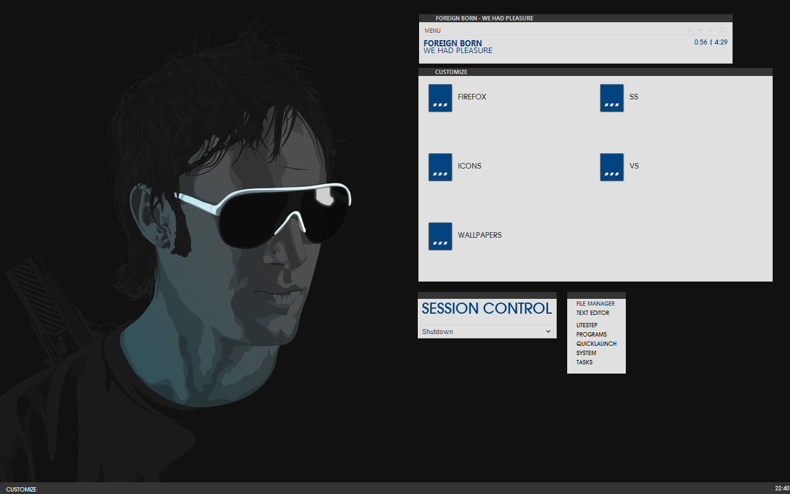Open the WALLPAPERS folder icon

(440, 237)
